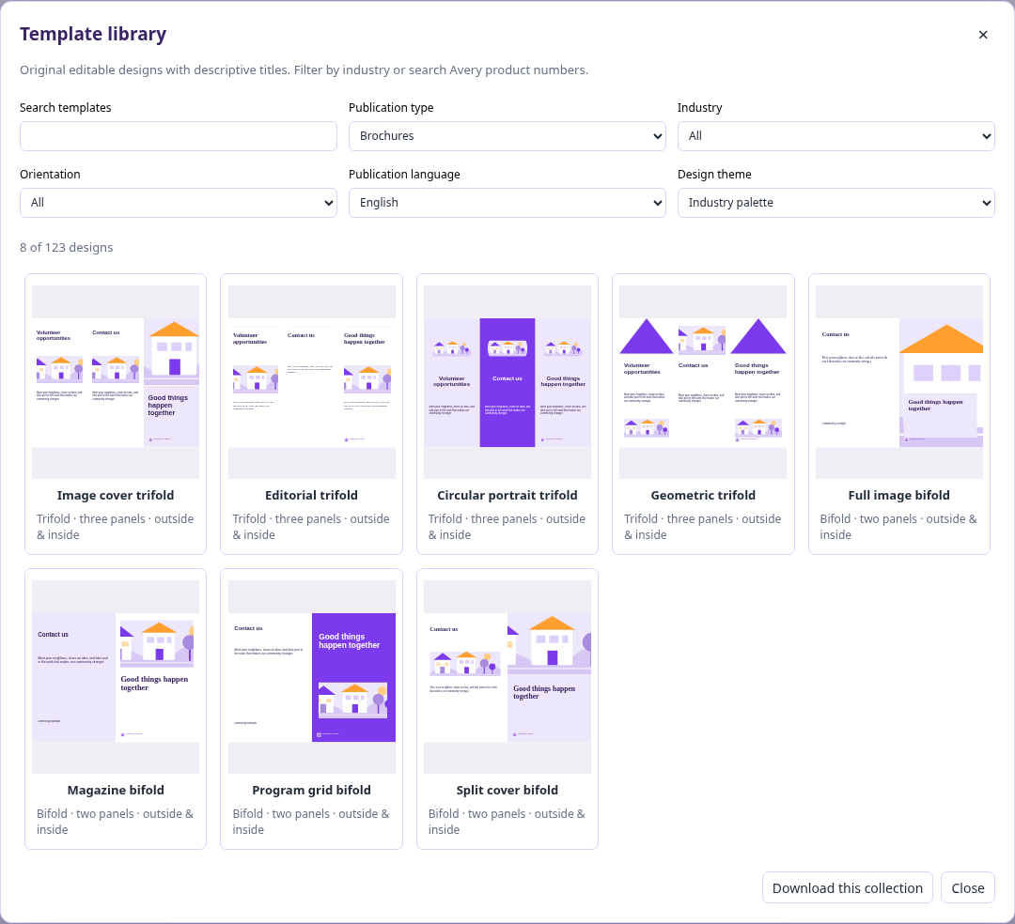
Task: Click the description under Geometric trifold
Action: [x=702, y=527]
